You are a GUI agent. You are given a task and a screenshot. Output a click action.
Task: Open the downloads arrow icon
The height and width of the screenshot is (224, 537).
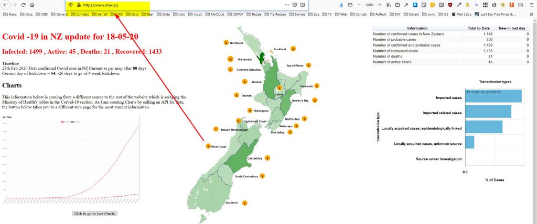[x=341, y=4]
